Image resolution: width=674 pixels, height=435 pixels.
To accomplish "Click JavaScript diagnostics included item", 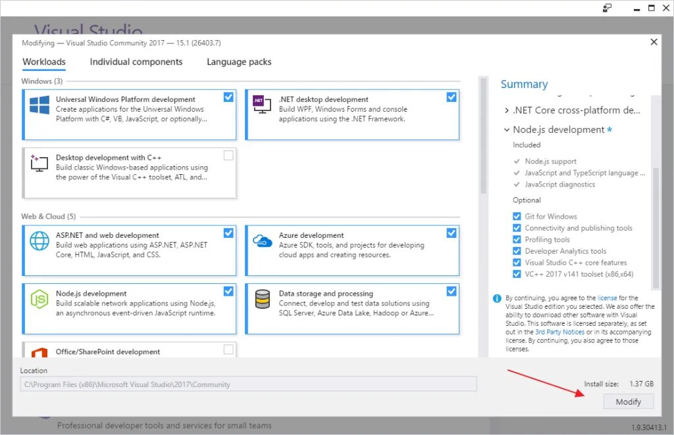I will pyautogui.click(x=559, y=185).
